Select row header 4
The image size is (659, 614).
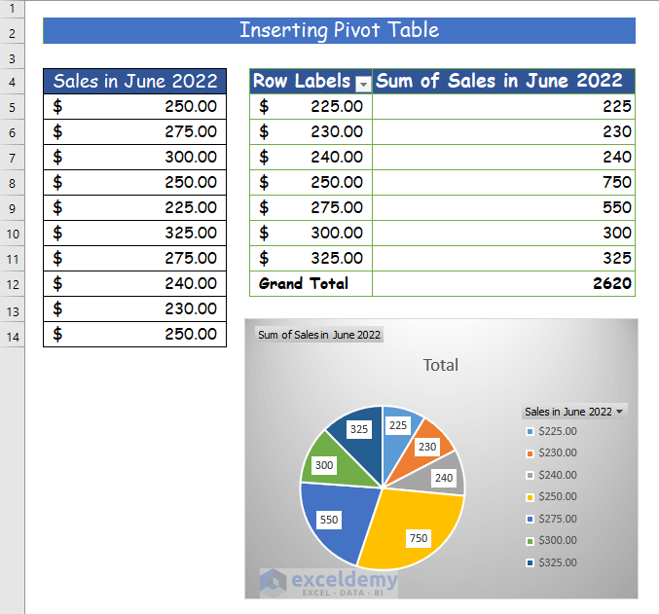[x=13, y=82]
